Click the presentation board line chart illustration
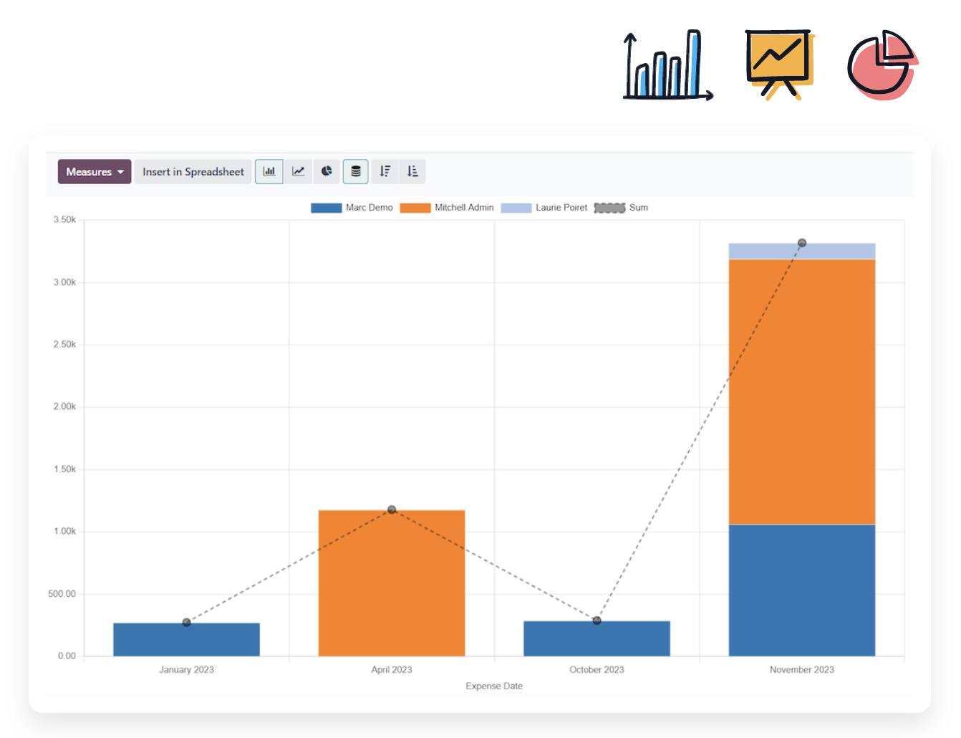Screen dimensions: 961x738 tap(778, 64)
